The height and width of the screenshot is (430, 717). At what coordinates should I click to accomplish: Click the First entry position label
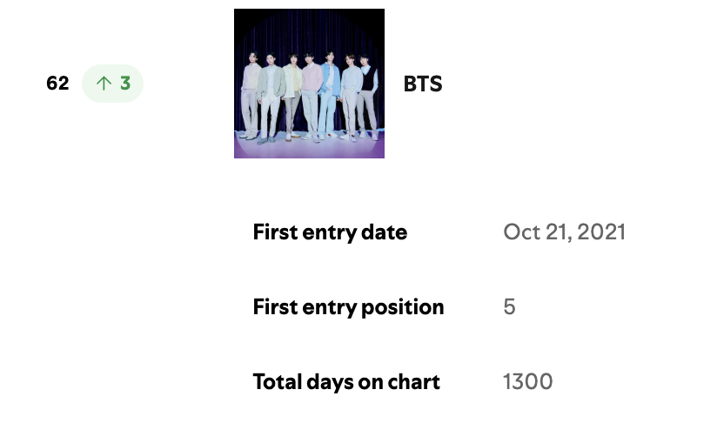(x=348, y=307)
